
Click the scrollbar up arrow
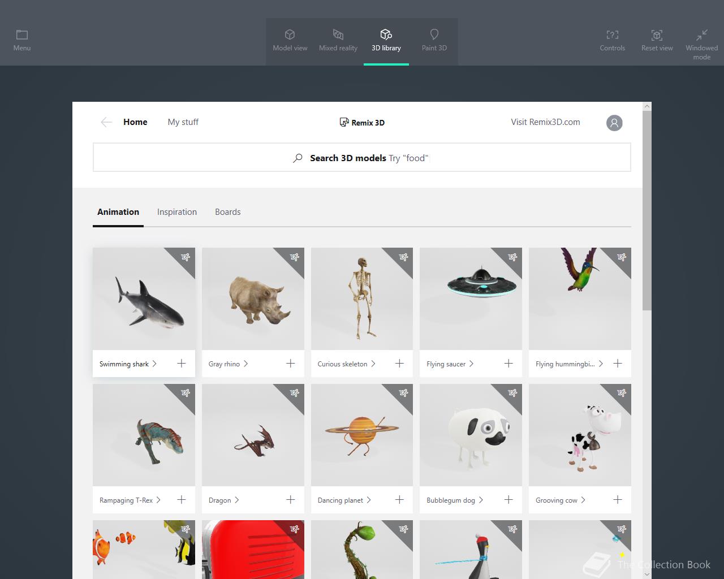647,106
